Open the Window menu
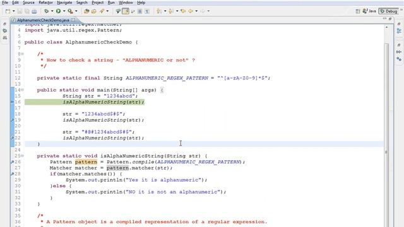The height and width of the screenshot is (227, 404). 126,3
